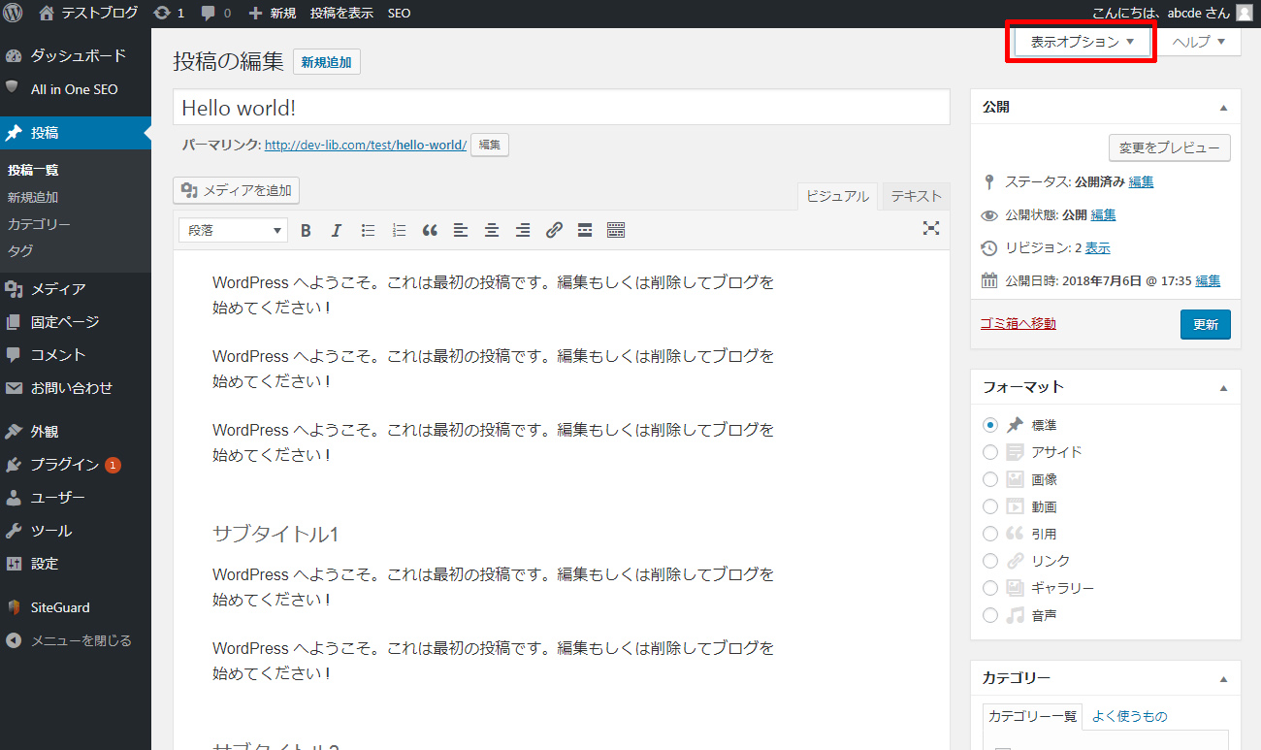Select the アサイド post format

(x=990, y=452)
